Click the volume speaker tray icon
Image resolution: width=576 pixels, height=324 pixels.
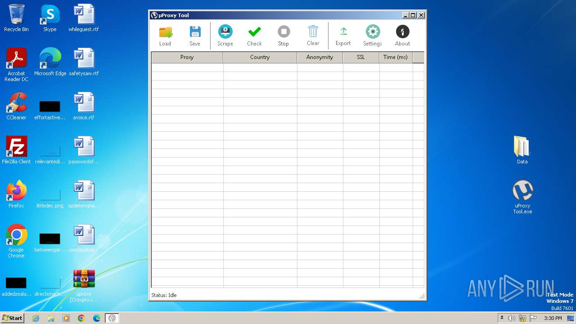pos(512,318)
